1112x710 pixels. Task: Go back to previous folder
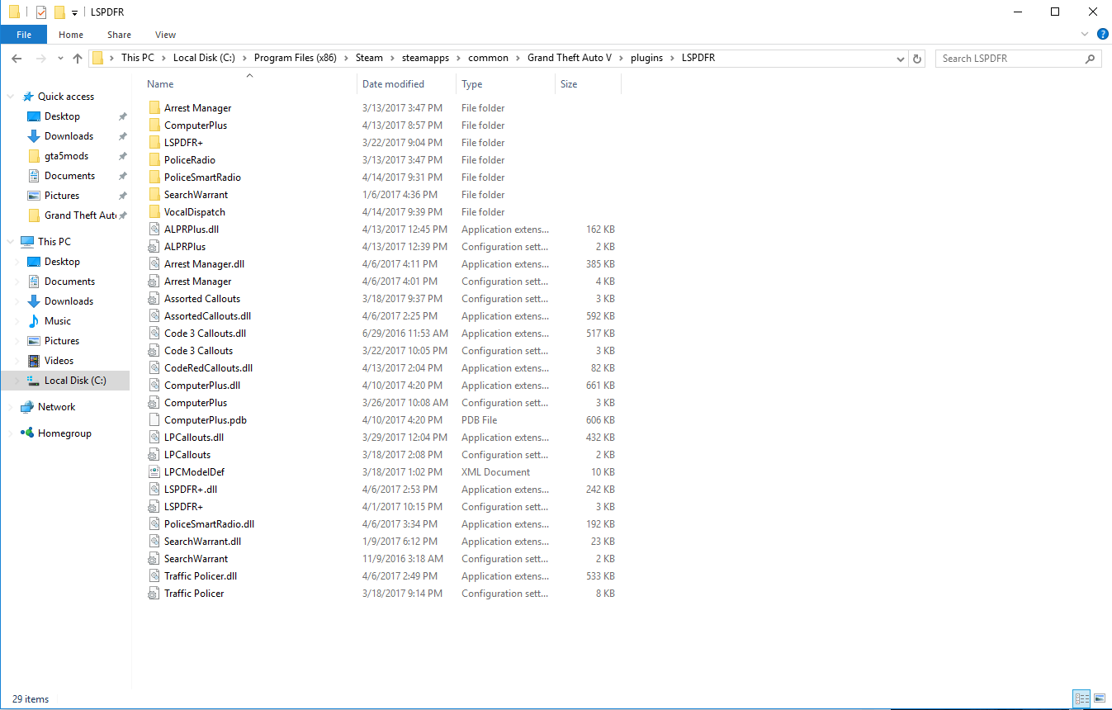pyautogui.click(x=17, y=59)
